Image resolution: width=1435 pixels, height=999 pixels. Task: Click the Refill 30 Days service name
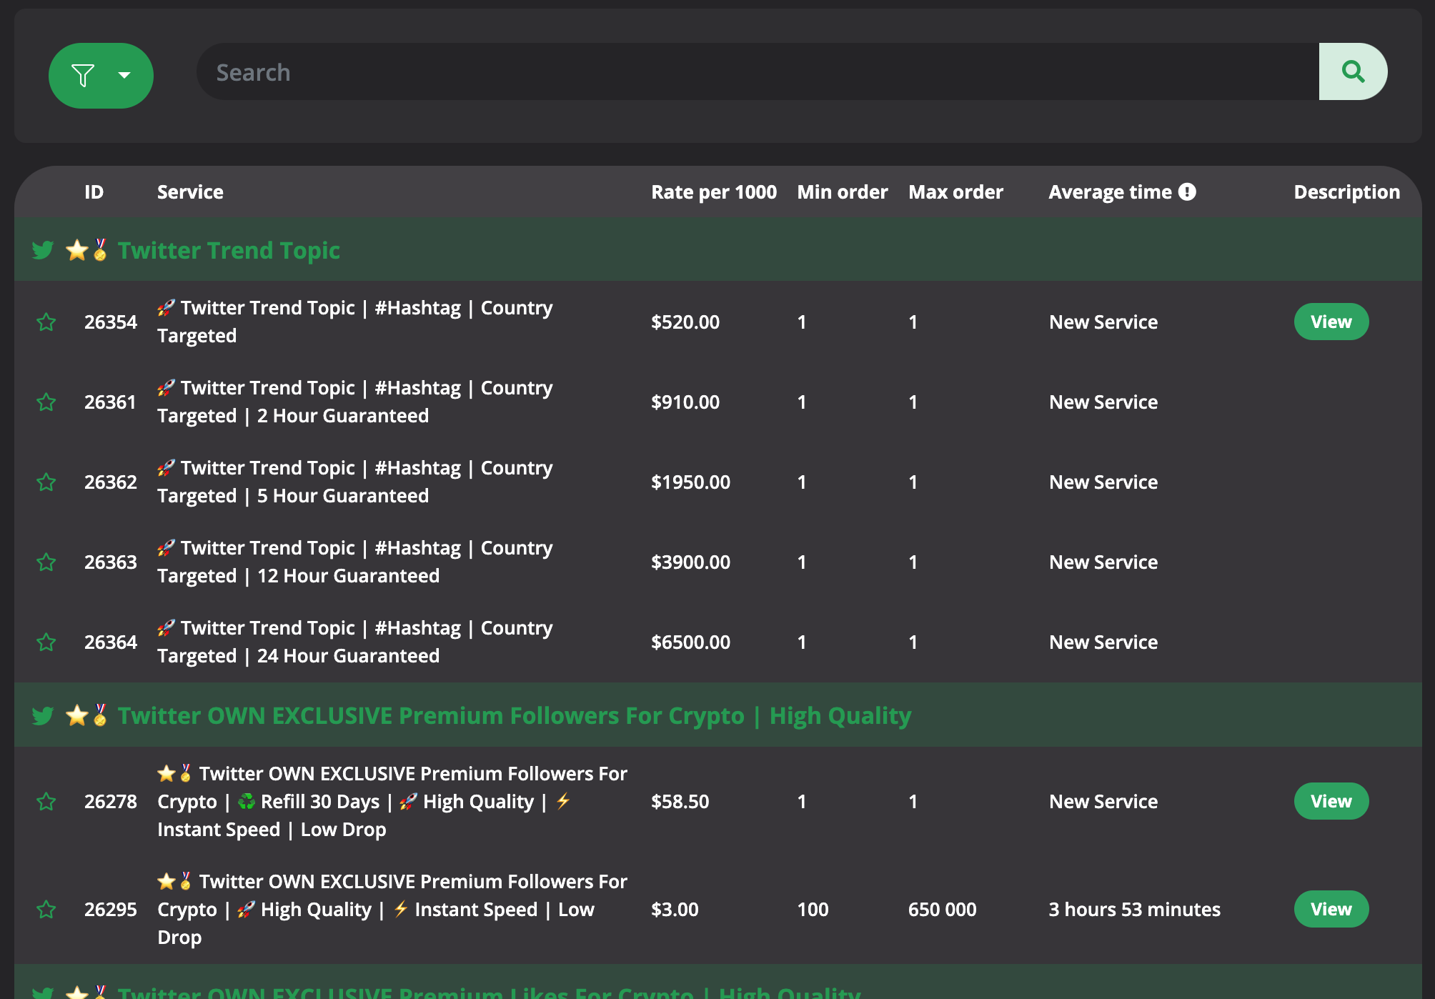pos(392,802)
